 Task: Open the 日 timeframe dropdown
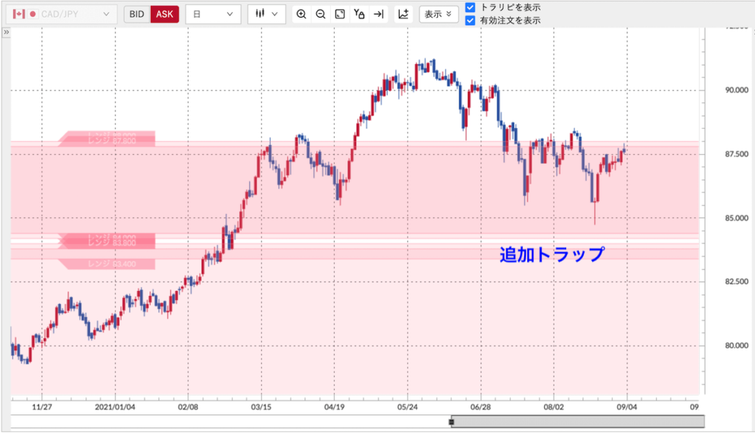coord(212,14)
